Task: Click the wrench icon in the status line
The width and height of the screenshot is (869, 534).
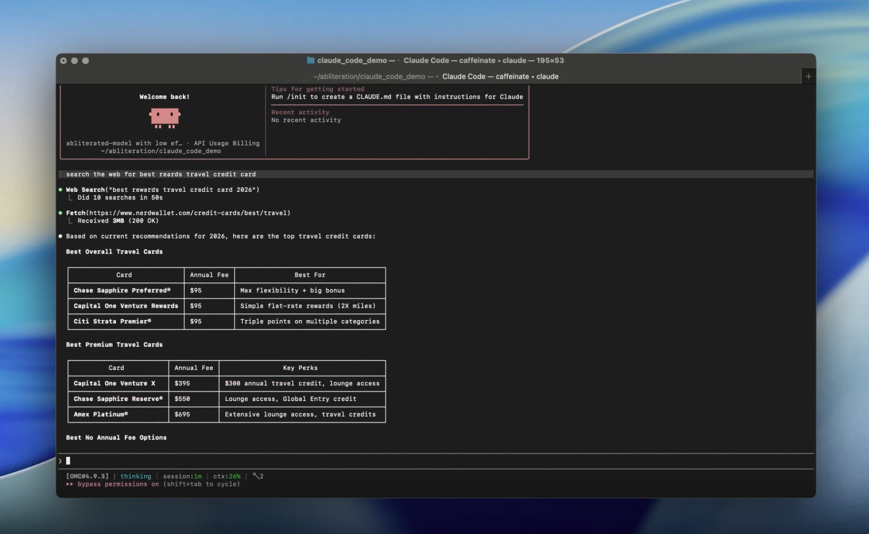Action: pyautogui.click(x=255, y=476)
